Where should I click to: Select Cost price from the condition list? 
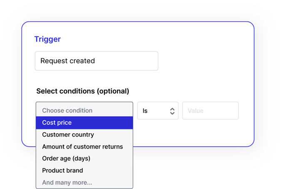(x=57, y=123)
